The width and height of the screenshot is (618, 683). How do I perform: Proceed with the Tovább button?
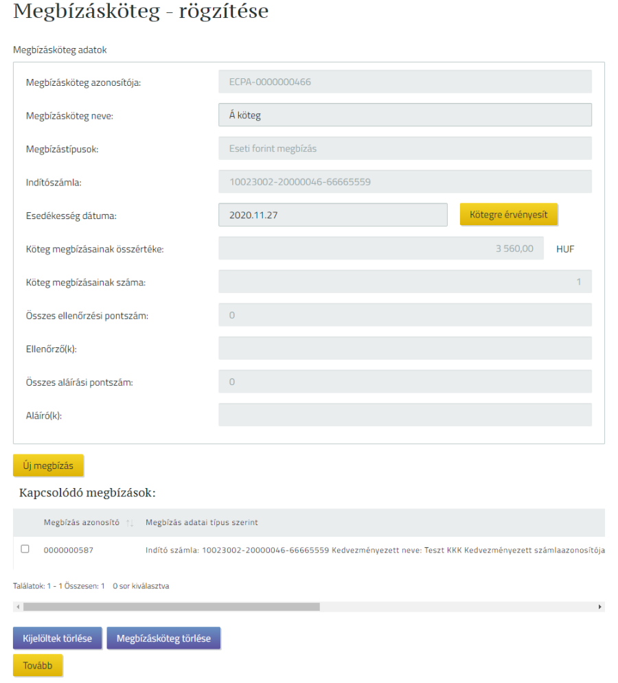click(38, 665)
